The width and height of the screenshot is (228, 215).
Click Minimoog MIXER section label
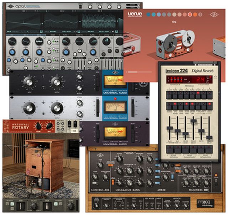point(161,190)
